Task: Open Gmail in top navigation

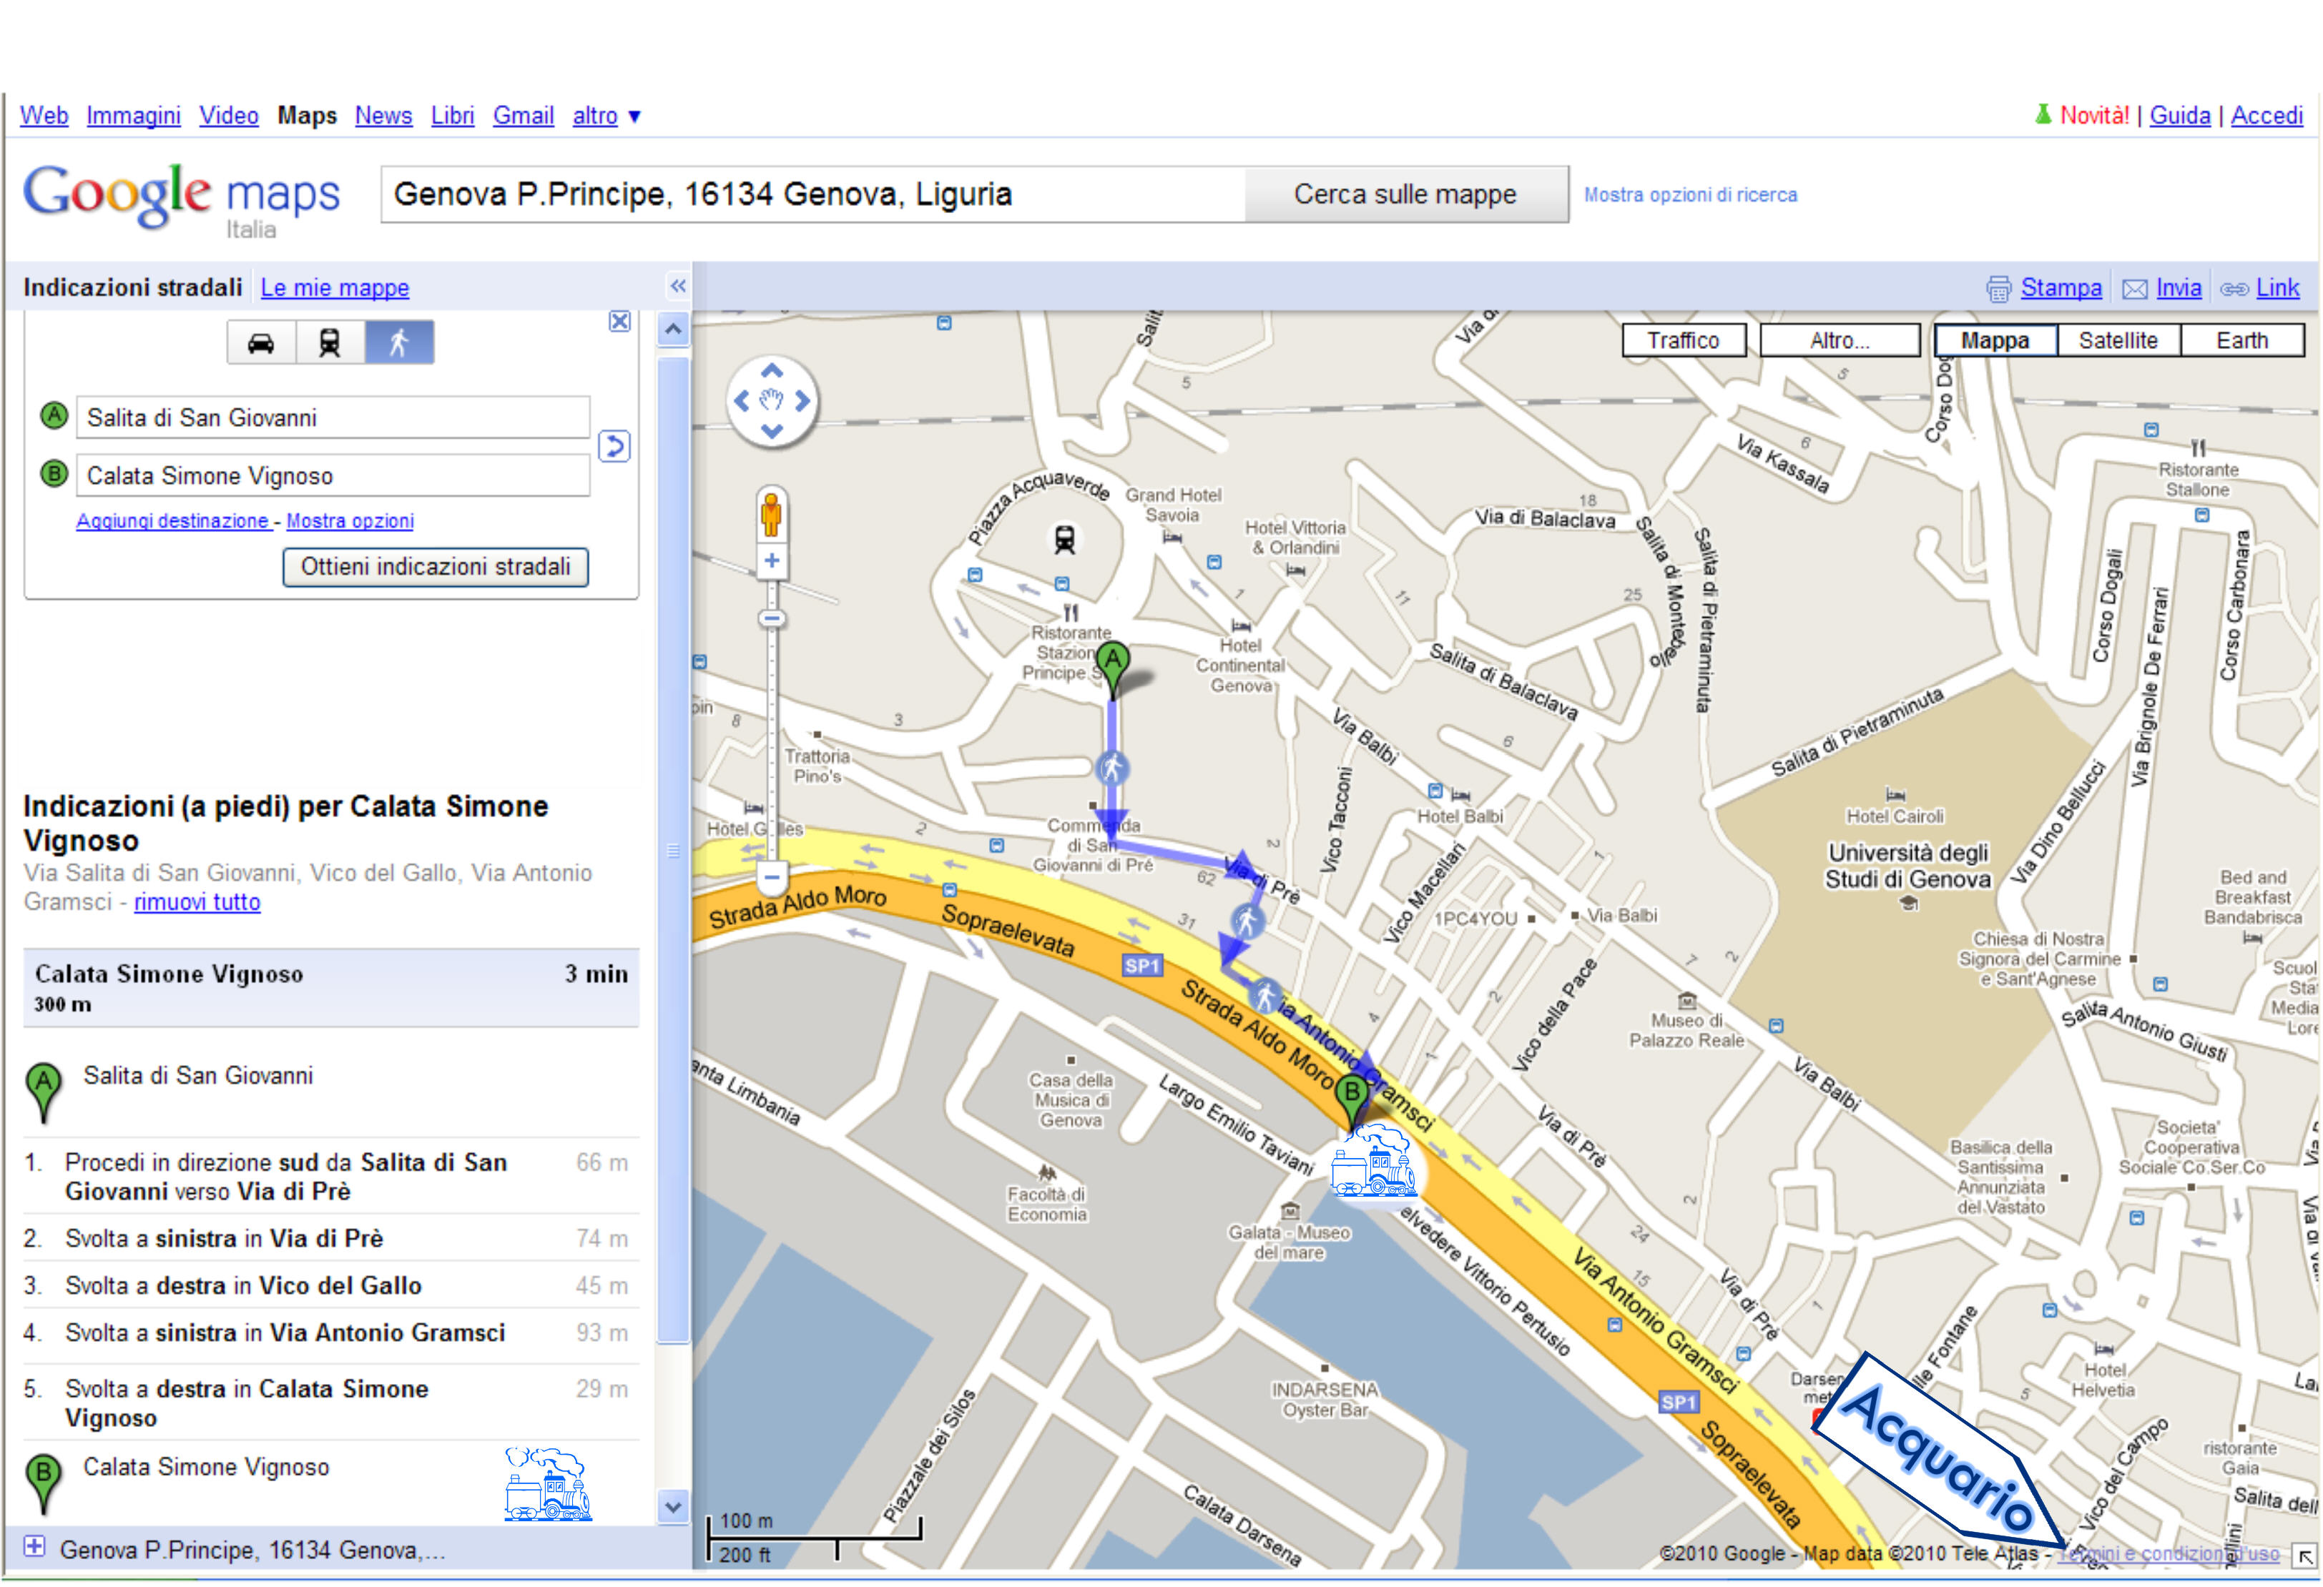Action: (x=523, y=116)
